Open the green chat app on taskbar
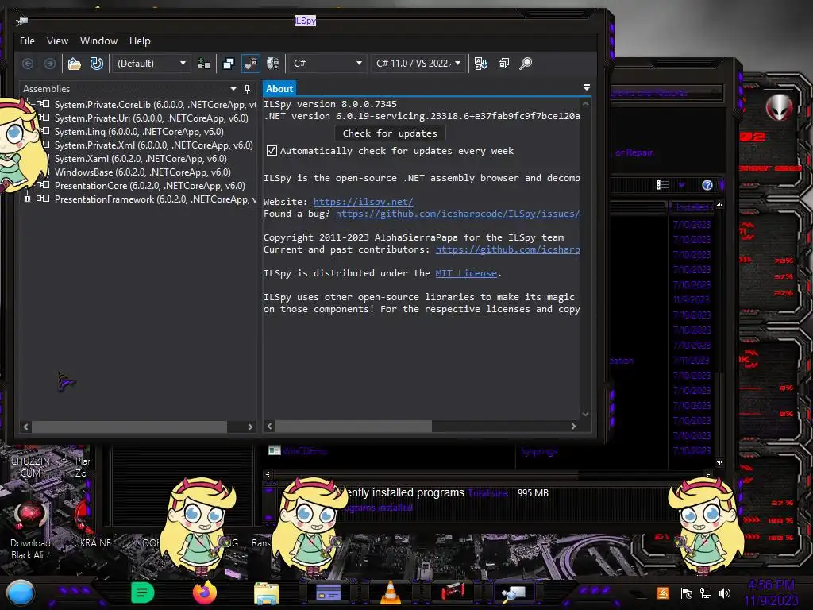The height and width of the screenshot is (610, 813). pyautogui.click(x=143, y=593)
